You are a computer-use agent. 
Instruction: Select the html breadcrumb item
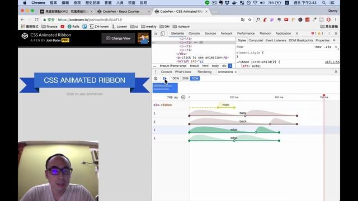click(x=205, y=66)
